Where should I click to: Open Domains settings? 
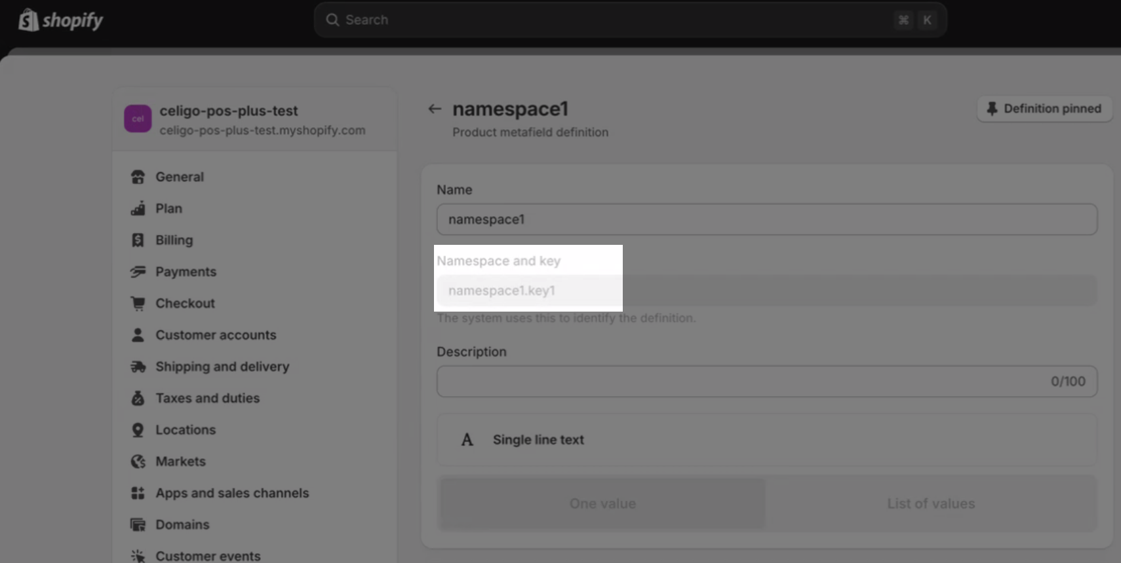pyautogui.click(x=182, y=524)
